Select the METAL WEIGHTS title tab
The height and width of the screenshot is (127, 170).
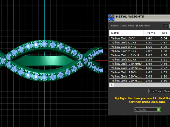pos(130,17)
